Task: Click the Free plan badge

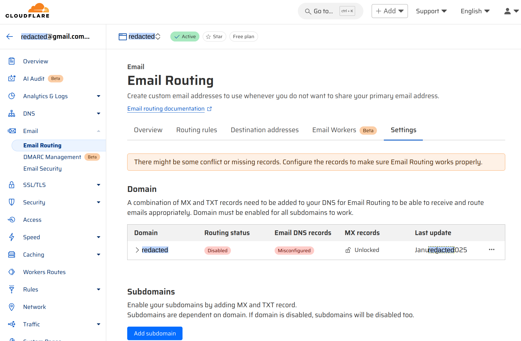Action: 244,37
